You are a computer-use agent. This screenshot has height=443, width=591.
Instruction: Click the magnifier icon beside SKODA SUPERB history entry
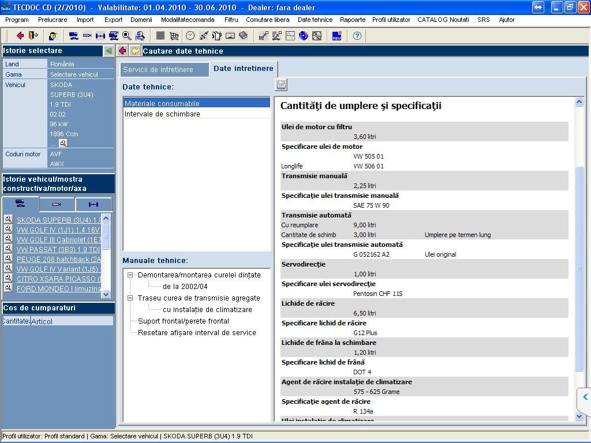8,219
